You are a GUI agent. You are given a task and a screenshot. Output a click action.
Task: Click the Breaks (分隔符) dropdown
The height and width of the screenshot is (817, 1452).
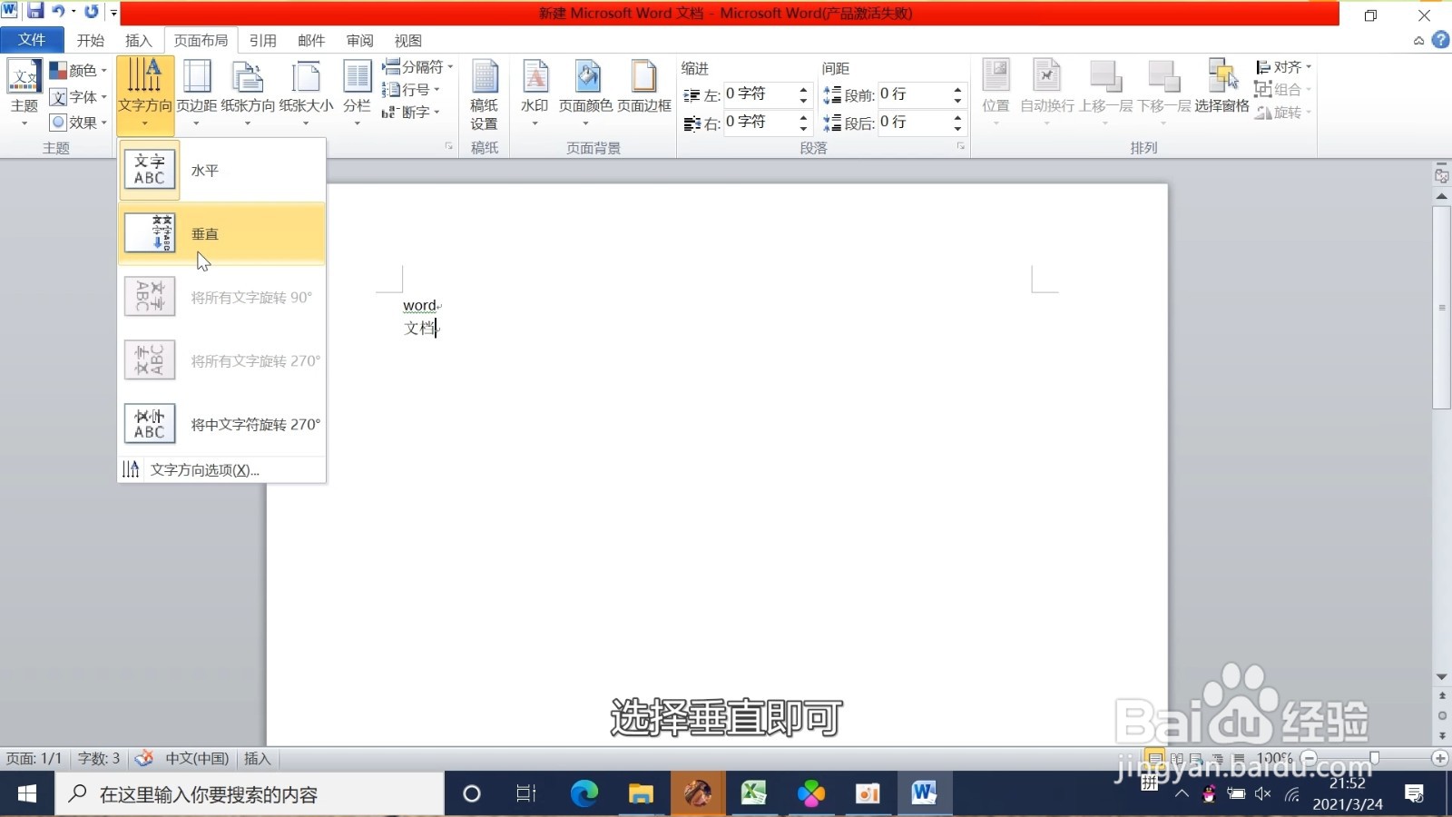[x=417, y=67]
